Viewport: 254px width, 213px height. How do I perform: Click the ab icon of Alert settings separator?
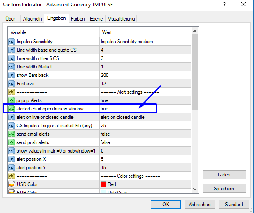click(x=12, y=92)
